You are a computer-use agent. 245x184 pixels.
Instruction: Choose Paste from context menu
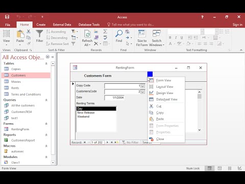coord(166,119)
